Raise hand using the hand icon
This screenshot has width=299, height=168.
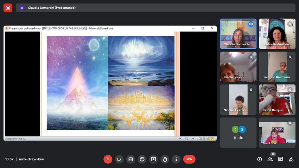tap(165, 159)
